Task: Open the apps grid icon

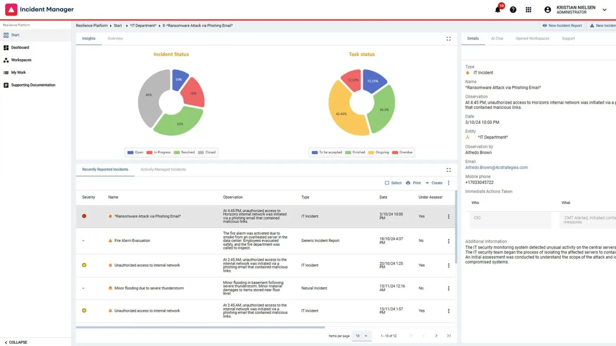Action: tap(528, 10)
